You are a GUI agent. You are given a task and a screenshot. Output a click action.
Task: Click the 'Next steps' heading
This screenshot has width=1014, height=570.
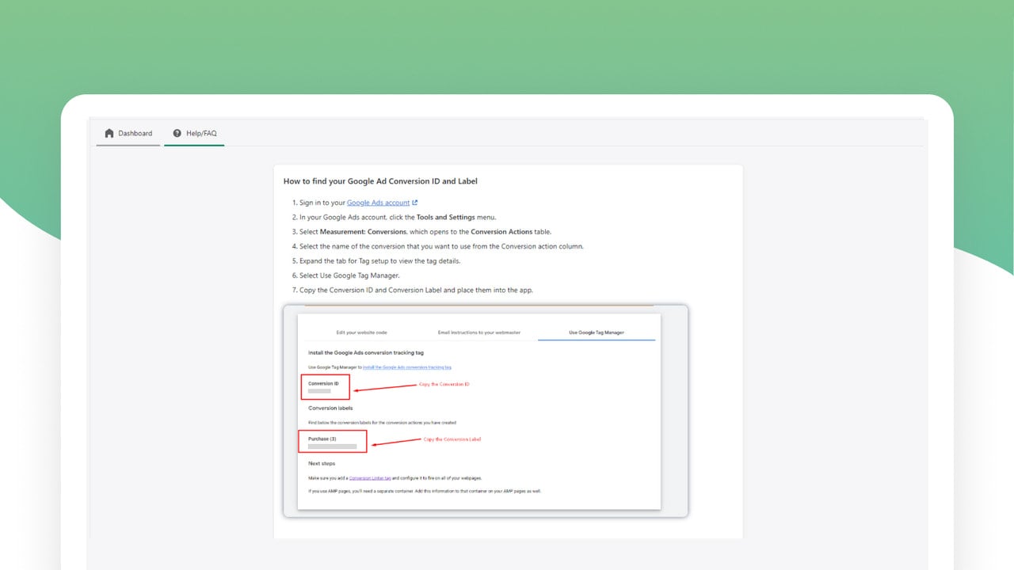pos(322,463)
